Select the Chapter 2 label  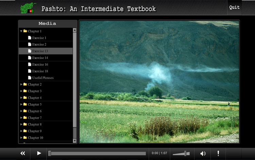point(35,84)
